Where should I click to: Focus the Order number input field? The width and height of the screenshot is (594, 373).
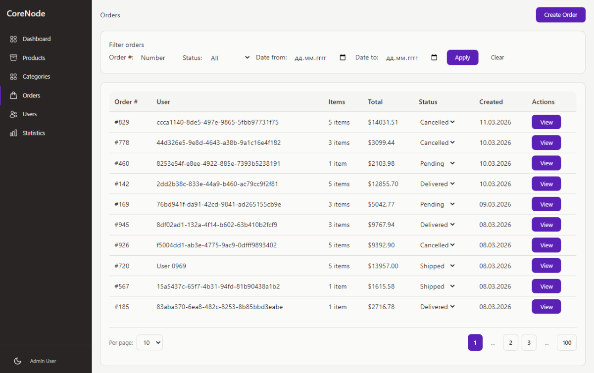pyautogui.click(x=156, y=58)
